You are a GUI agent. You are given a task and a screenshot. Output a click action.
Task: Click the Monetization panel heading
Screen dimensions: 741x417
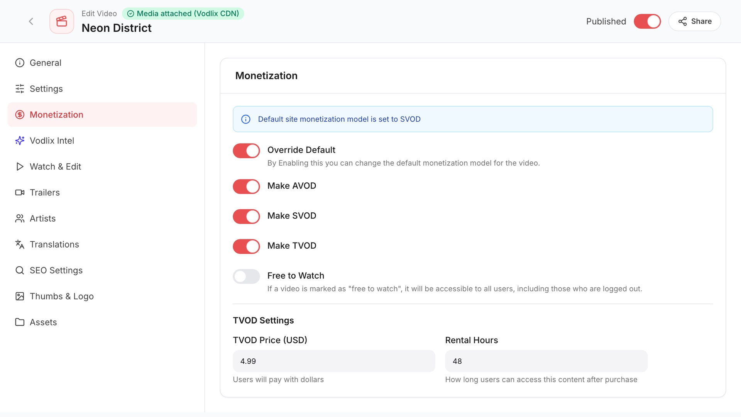click(266, 76)
